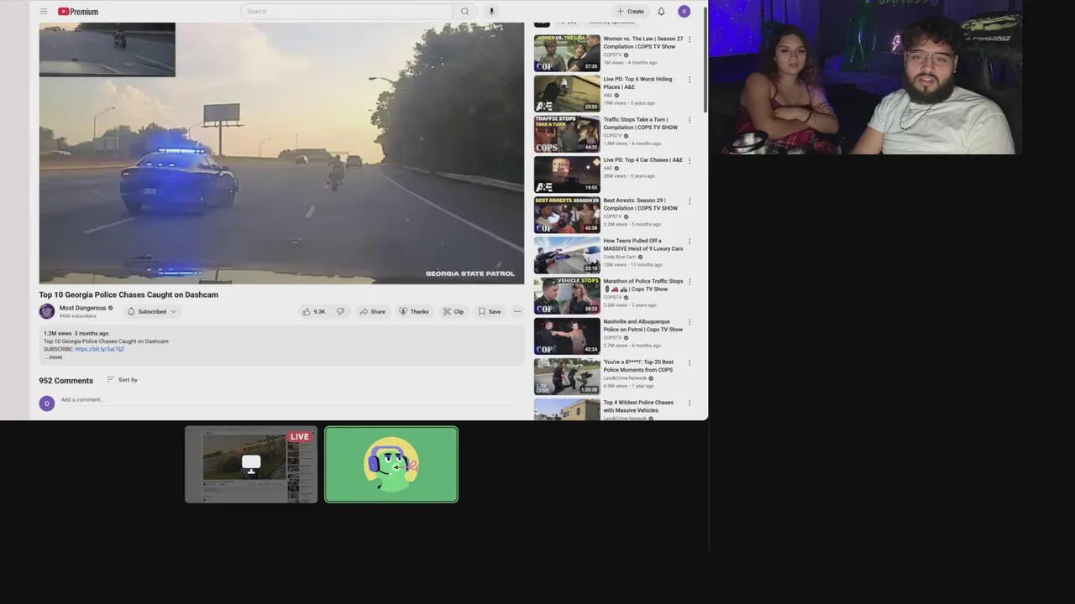This screenshot has width=1075, height=604.
Task: Open the Subscribed notification dropdown
Action: click(151, 311)
